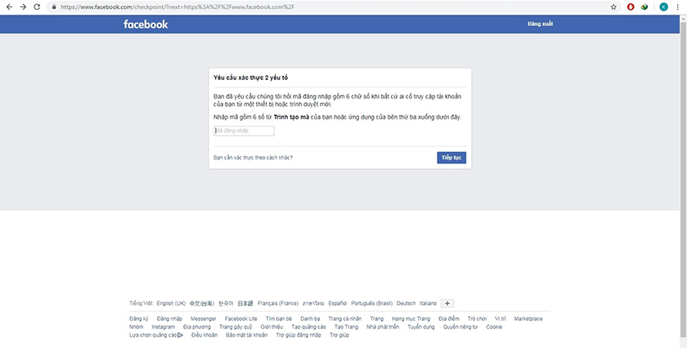The width and height of the screenshot is (687, 348).
Task: Open Chrome profile avatar K
Action: point(664,7)
